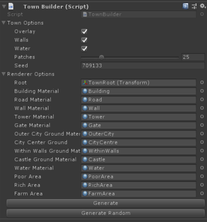The height and width of the screenshot is (222, 207).
Task: Toggle the Overlay checkbox
Action: pyautogui.click(x=84, y=31)
